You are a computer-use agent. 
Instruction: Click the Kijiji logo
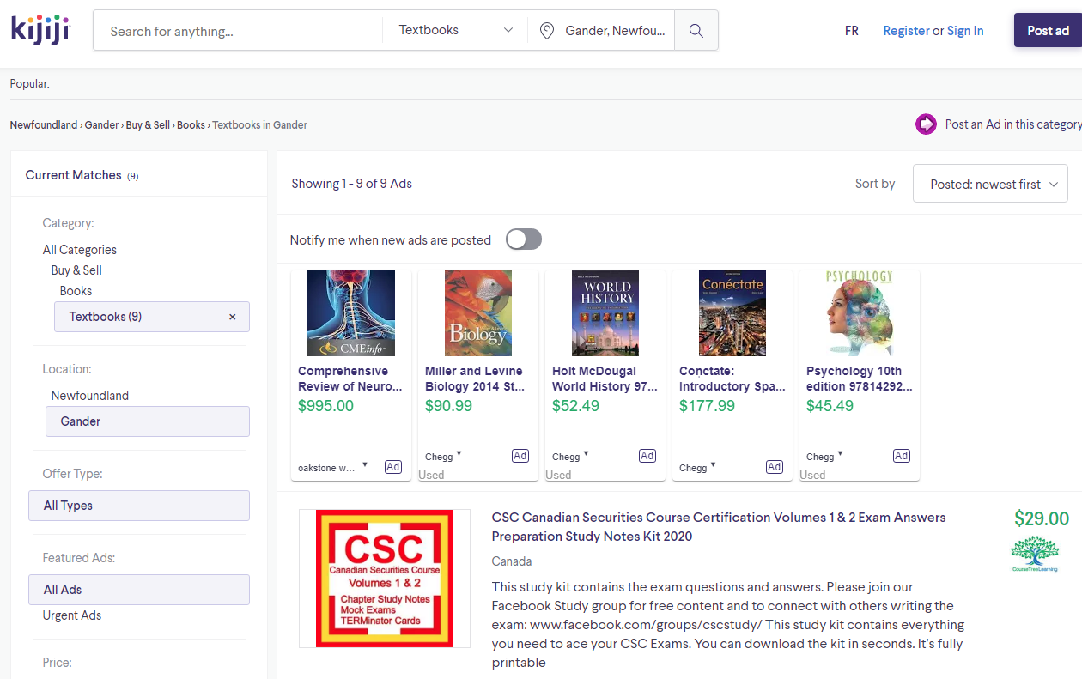(40, 30)
